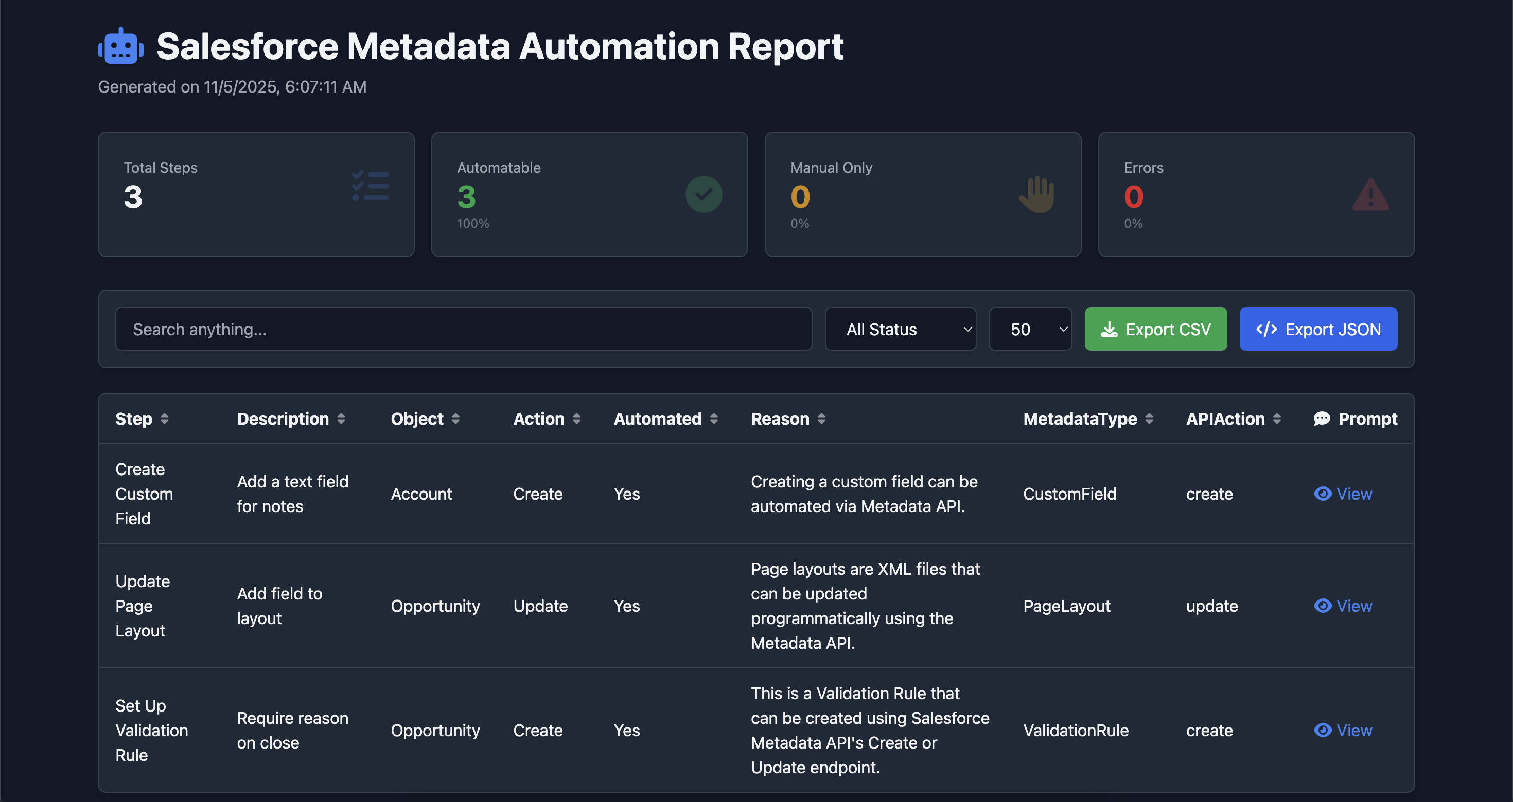Screen dimensions: 1513x802
Task: Open the All Status filter dropdown
Action: coord(900,330)
